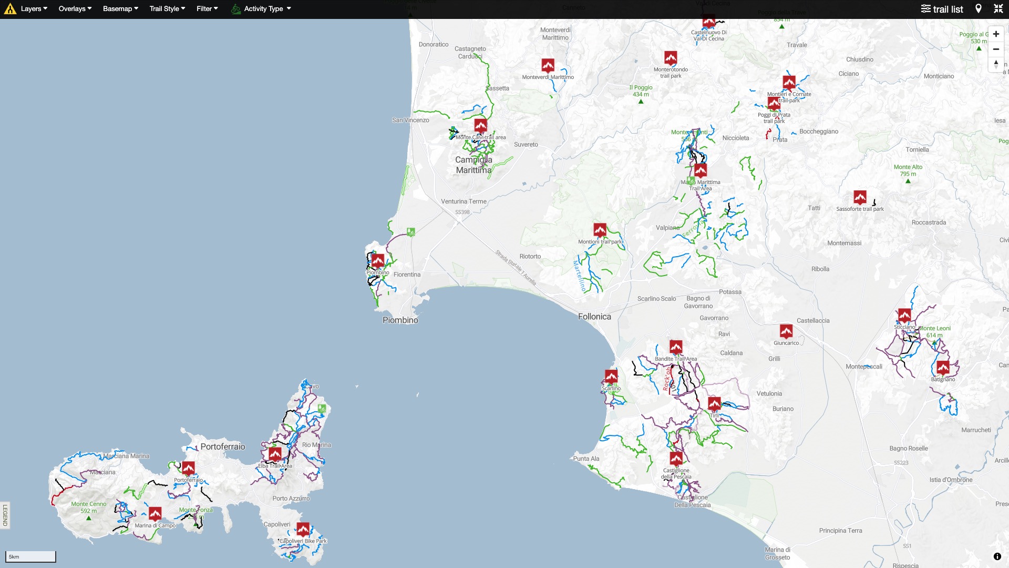
Task: Click the 5km scale bar
Action: click(x=30, y=556)
